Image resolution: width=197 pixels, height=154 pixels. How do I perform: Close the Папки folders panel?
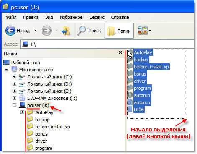tap(120, 52)
